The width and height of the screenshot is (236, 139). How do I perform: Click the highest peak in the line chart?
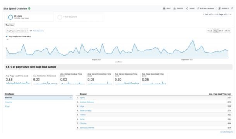point(193,40)
